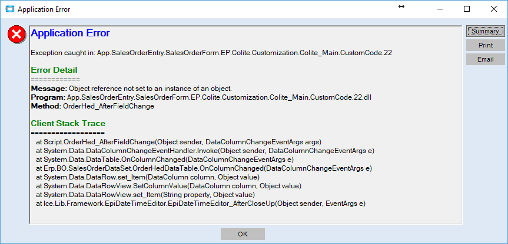Dismiss the dialog with the OK button
Screen dimensions: 508x244
pos(243,234)
